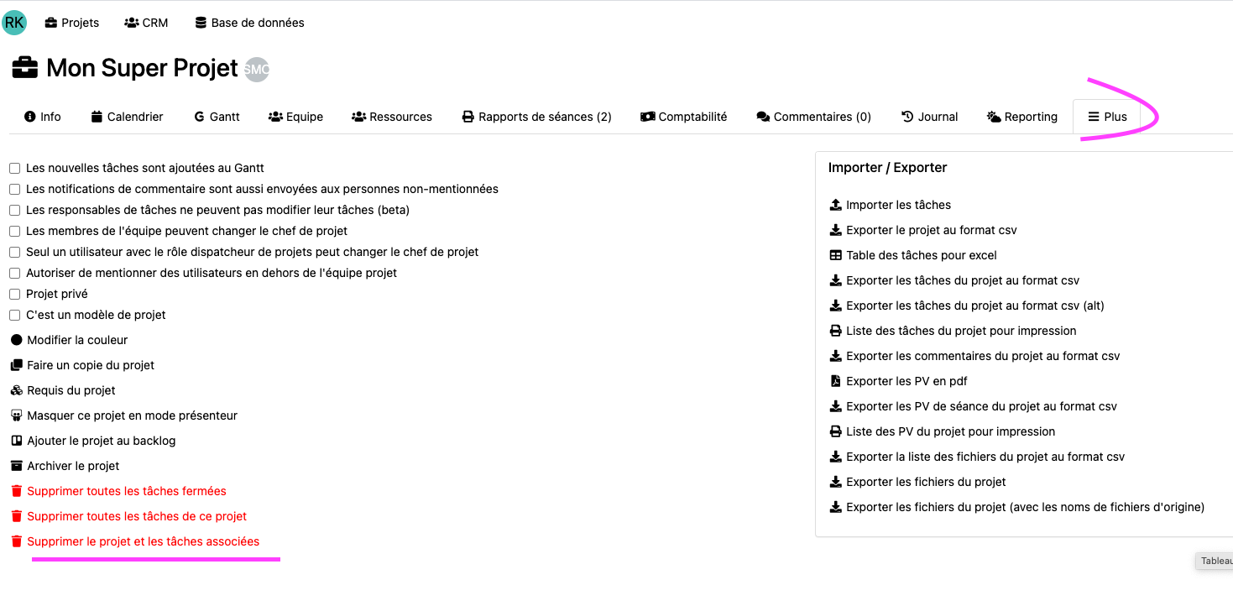This screenshot has width=1233, height=606.
Task: Click the table icon for Table des tâches pour excel
Action: click(x=835, y=255)
